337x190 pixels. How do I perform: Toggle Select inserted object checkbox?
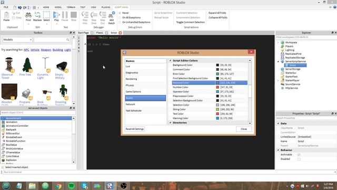3,167
